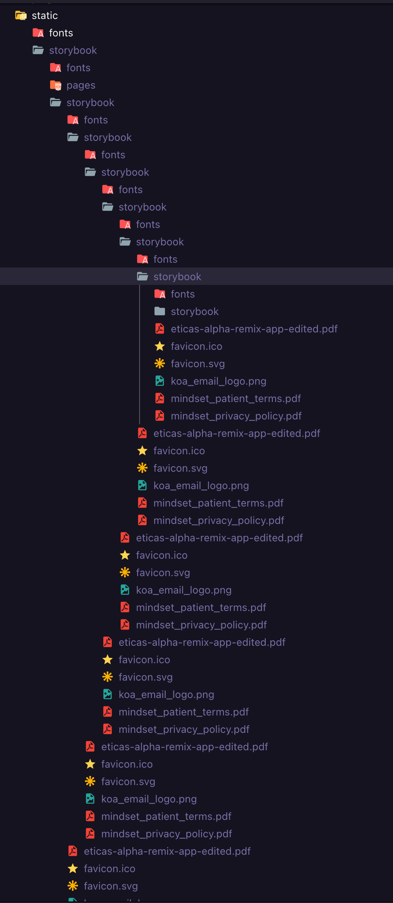Click koa_email_logo.png image icon in highlighted folder
Screen dimensions: 393x903
(160, 381)
